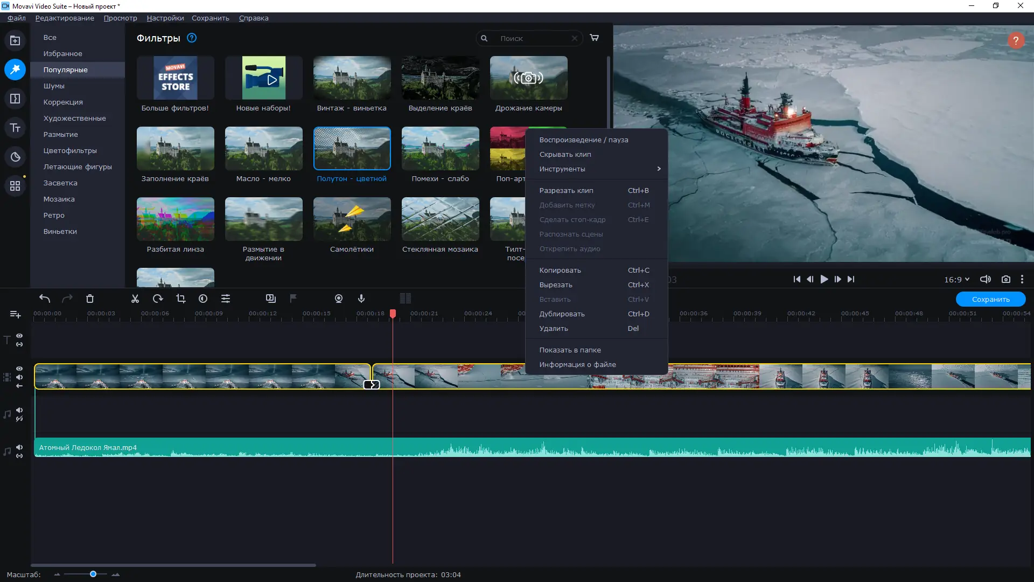Start webcam capture from the toolbar
Screen dimensions: 1034x582
point(339,299)
